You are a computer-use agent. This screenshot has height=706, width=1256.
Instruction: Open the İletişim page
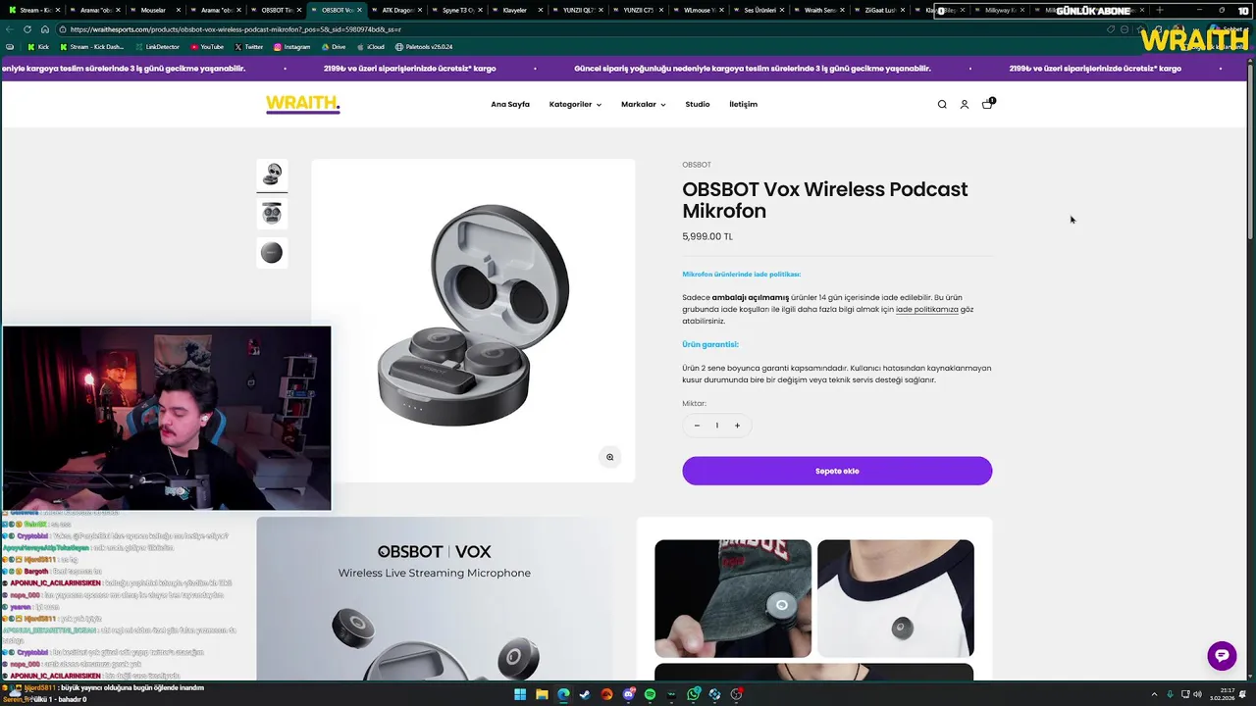743,104
